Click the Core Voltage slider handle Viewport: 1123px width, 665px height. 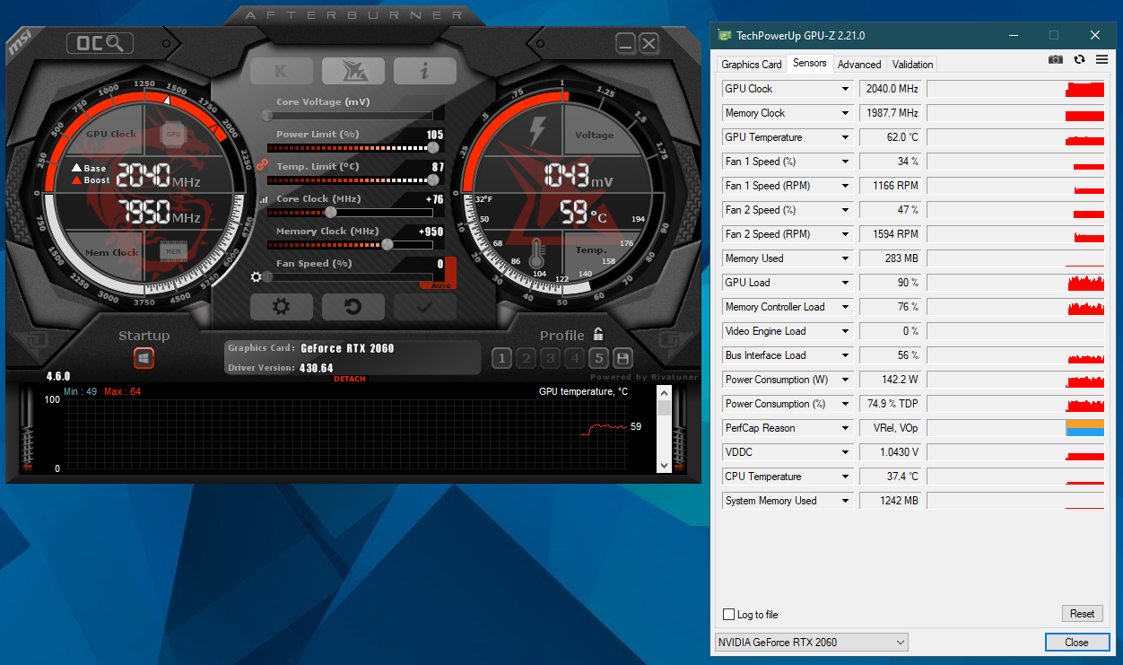266,115
